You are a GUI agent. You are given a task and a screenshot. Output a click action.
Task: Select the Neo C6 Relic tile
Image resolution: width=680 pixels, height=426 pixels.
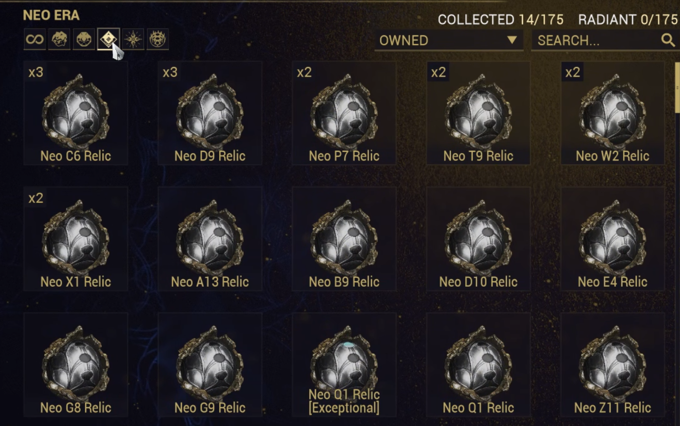(x=76, y=113)
